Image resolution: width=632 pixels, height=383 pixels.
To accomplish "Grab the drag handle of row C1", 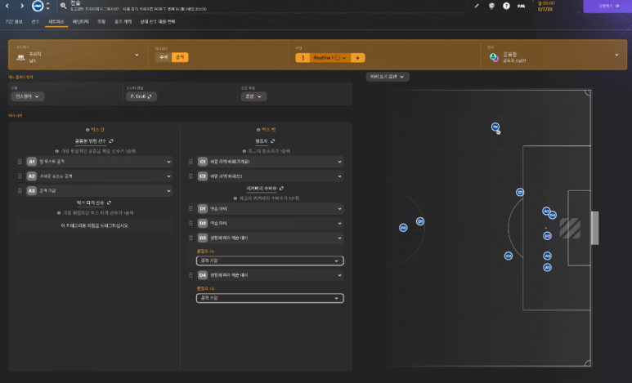I will point(190,162).
